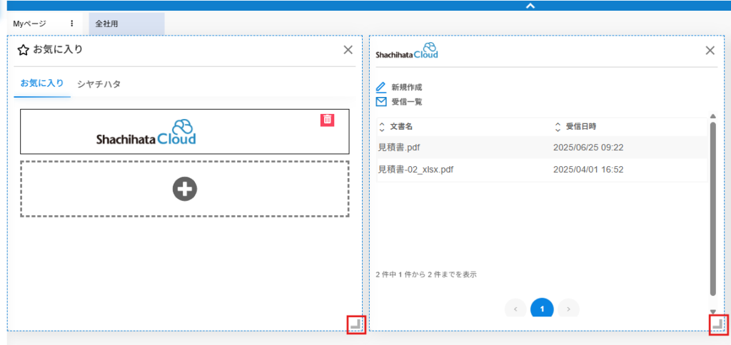Open the 受信一覧 link
Screen dimensions: 731x345
[407, 101]
